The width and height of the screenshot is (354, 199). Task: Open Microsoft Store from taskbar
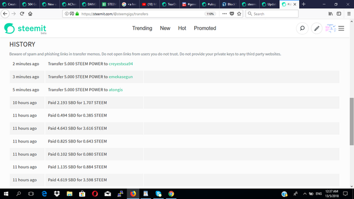(82, 194)
